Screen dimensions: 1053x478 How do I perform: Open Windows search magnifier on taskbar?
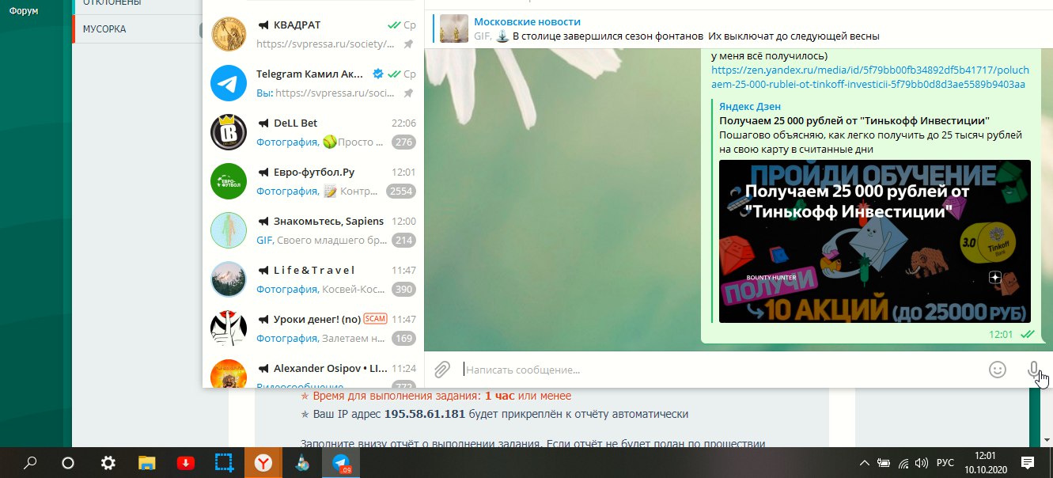[30, 463]
